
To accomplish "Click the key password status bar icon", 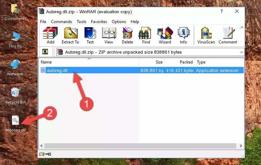I will click(x=48, y=154).
